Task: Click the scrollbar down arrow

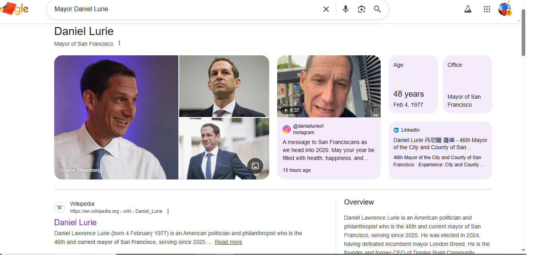Action: point(524,250)
